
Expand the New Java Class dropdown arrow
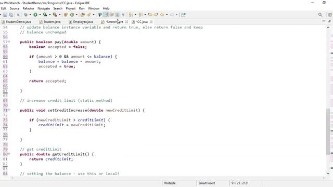(76, 15)
